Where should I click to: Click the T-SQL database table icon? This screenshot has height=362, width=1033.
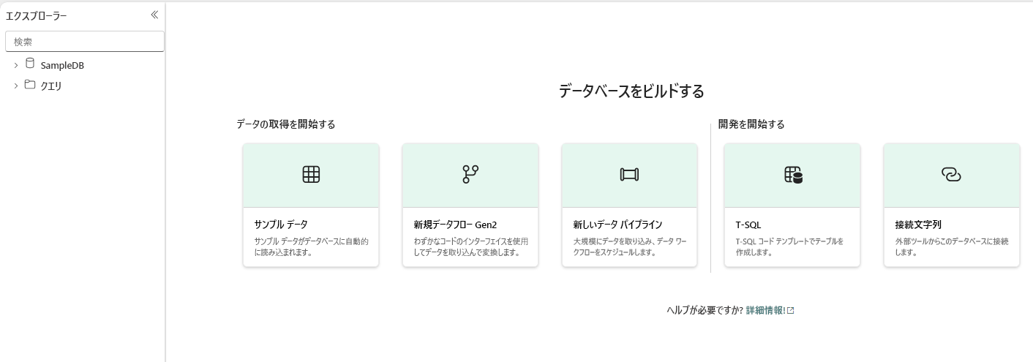coord(793,175)
